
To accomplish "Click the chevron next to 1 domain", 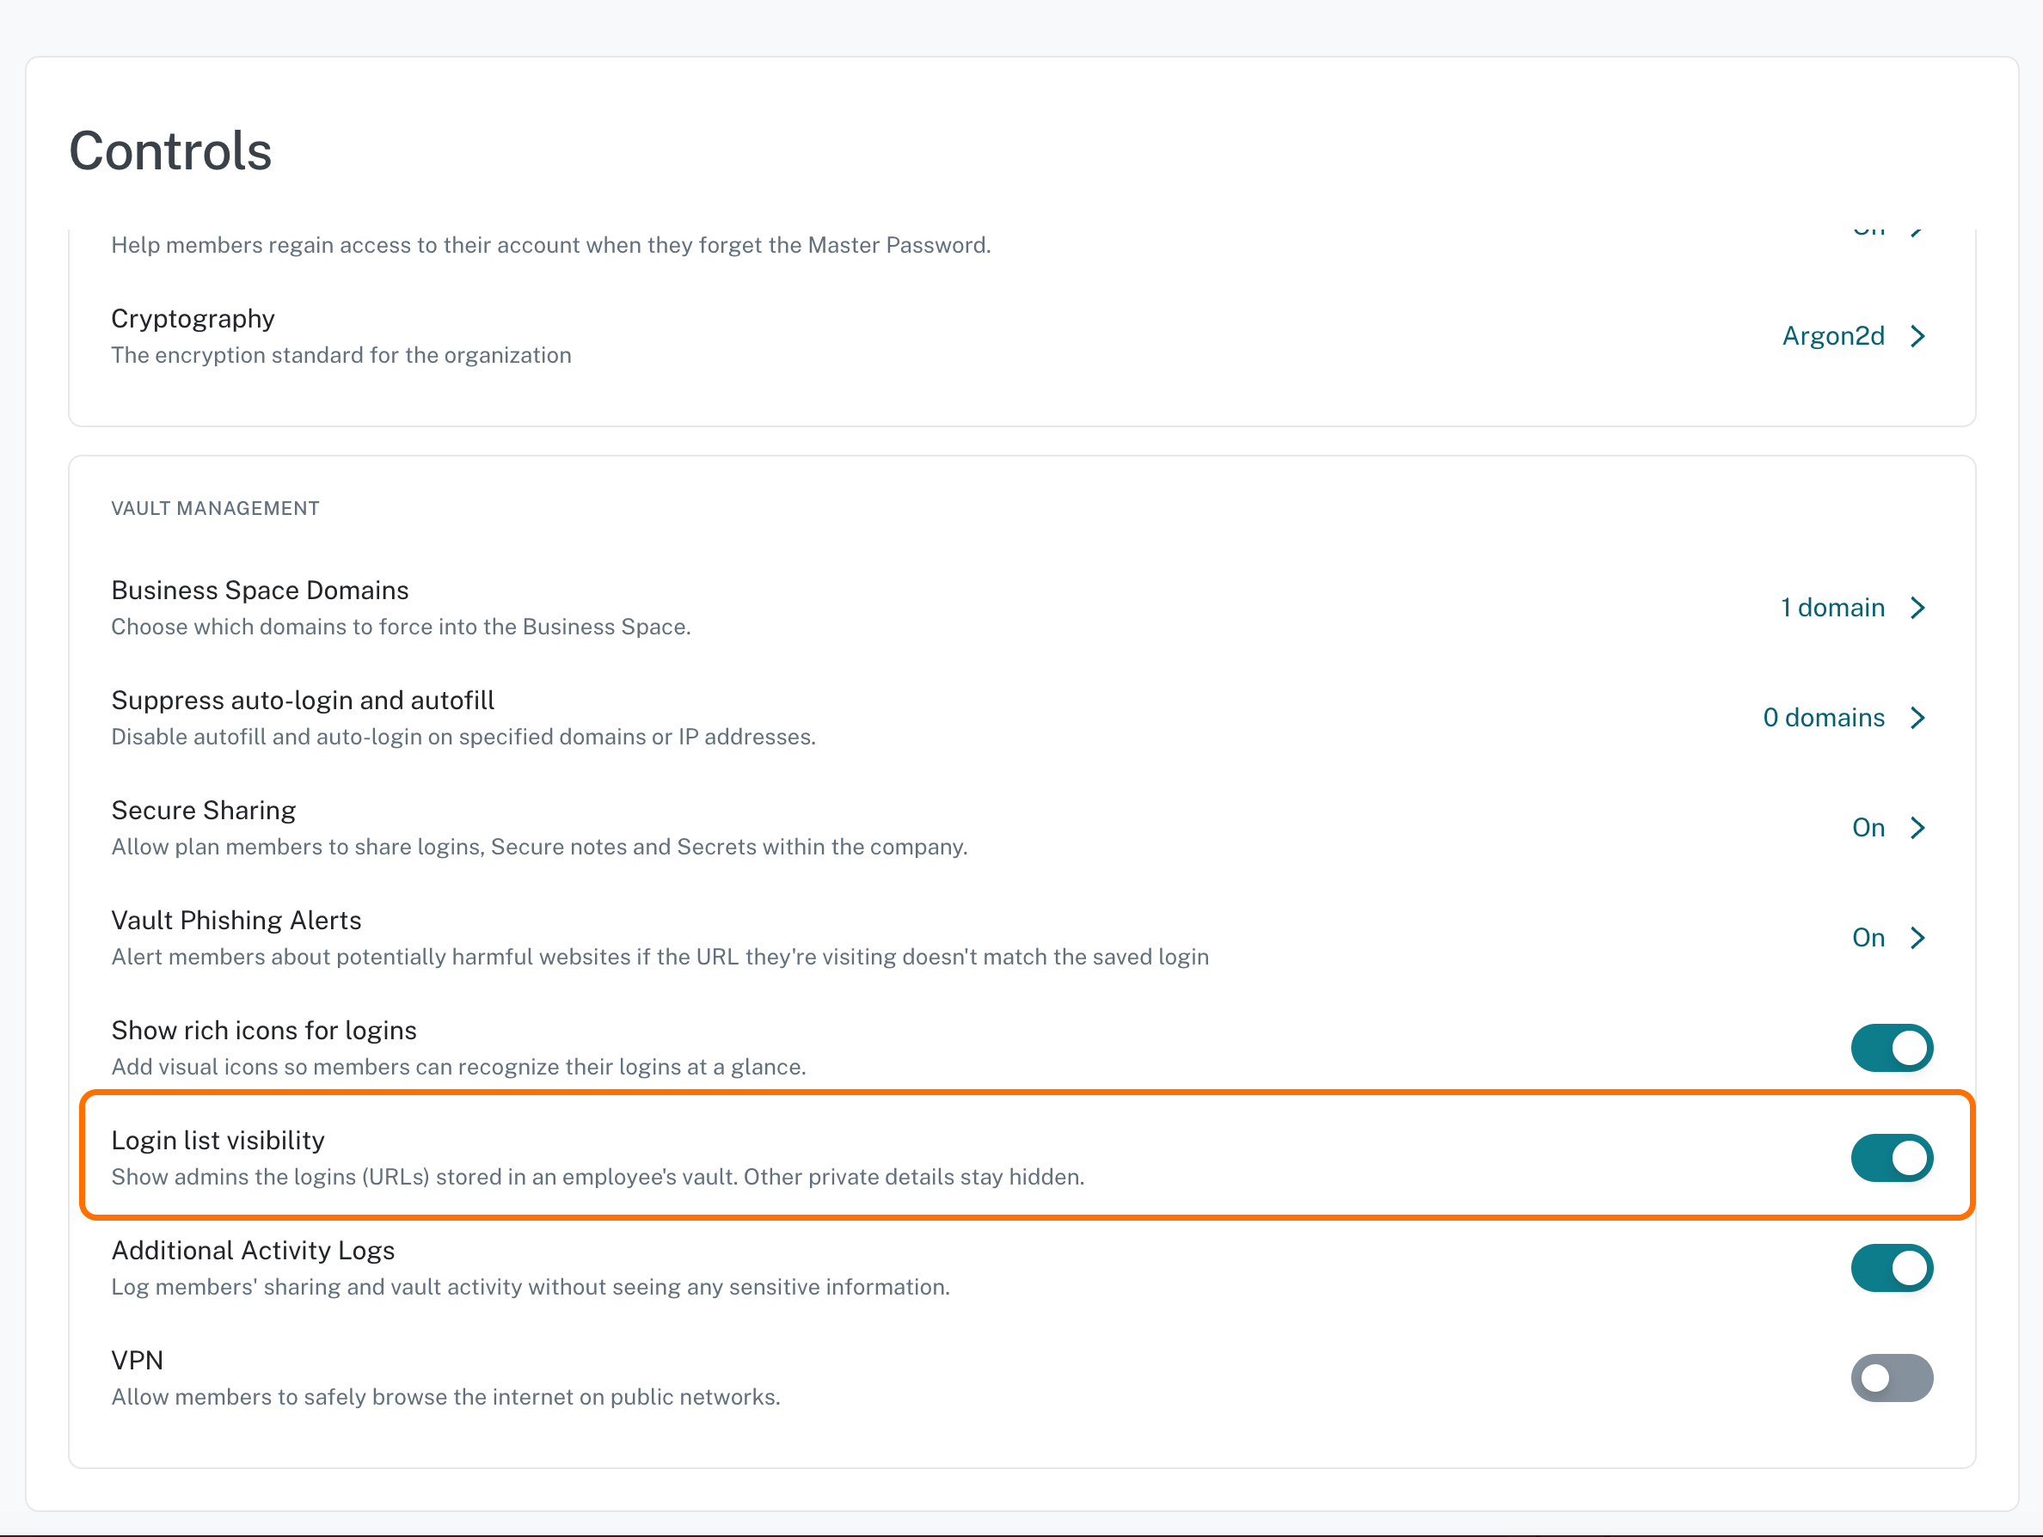I will [1917, 608].
